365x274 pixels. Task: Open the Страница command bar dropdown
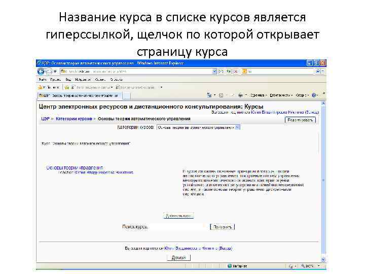[259, 95]
